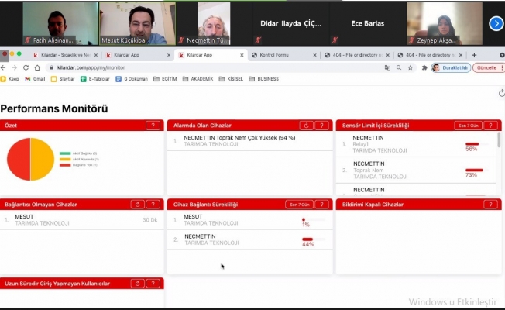Refresh Uzun Süredir Giriş Yapmayan Kullanıcılar panel
This screenshot has width=505, height=310.
(x=138, y=284)
